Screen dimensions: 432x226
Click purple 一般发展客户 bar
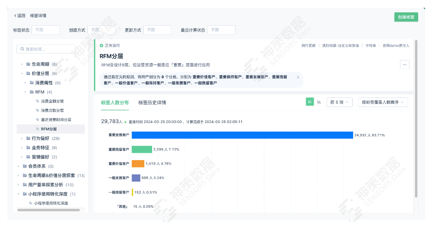click(x=136, y=178)
